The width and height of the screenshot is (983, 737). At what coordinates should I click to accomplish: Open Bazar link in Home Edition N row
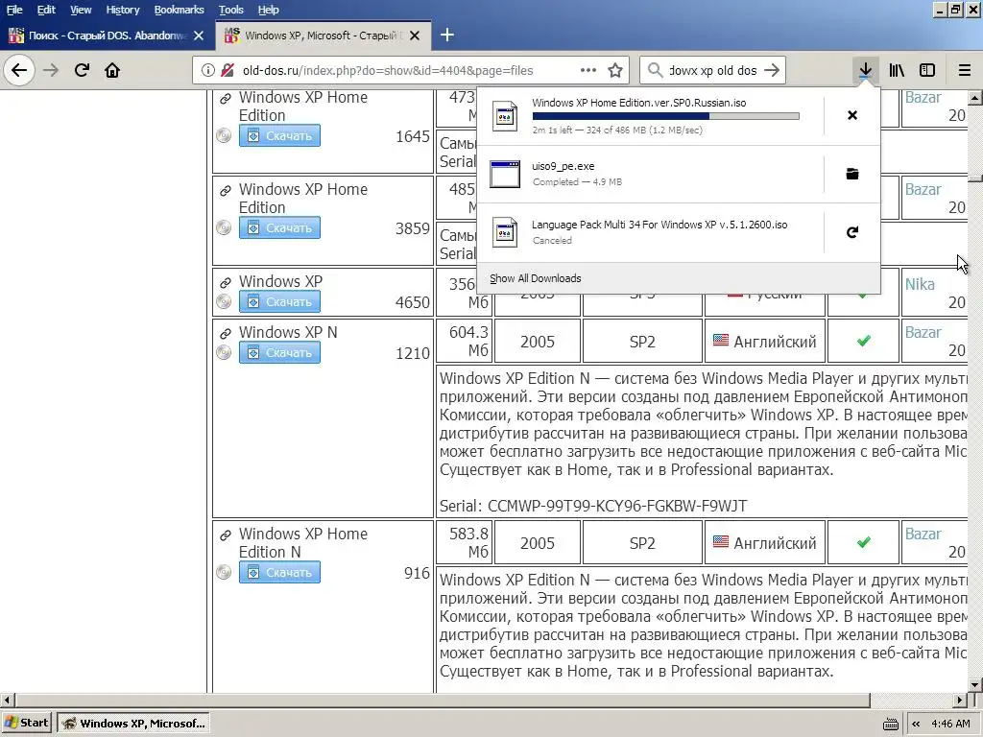[x=923, y=534]
